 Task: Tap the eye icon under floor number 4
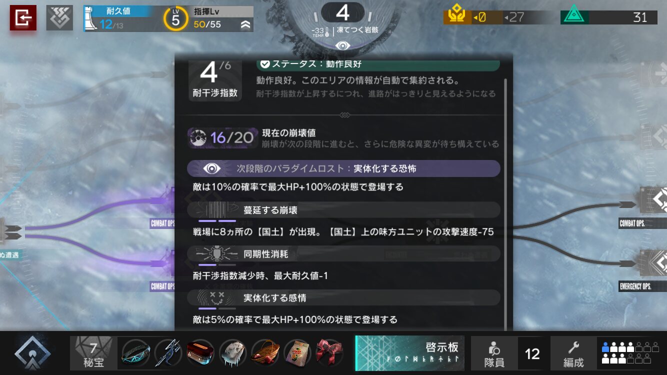343,45
